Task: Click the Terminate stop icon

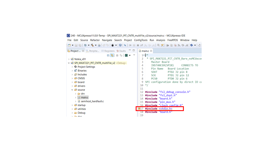Action: click(138, 45)
